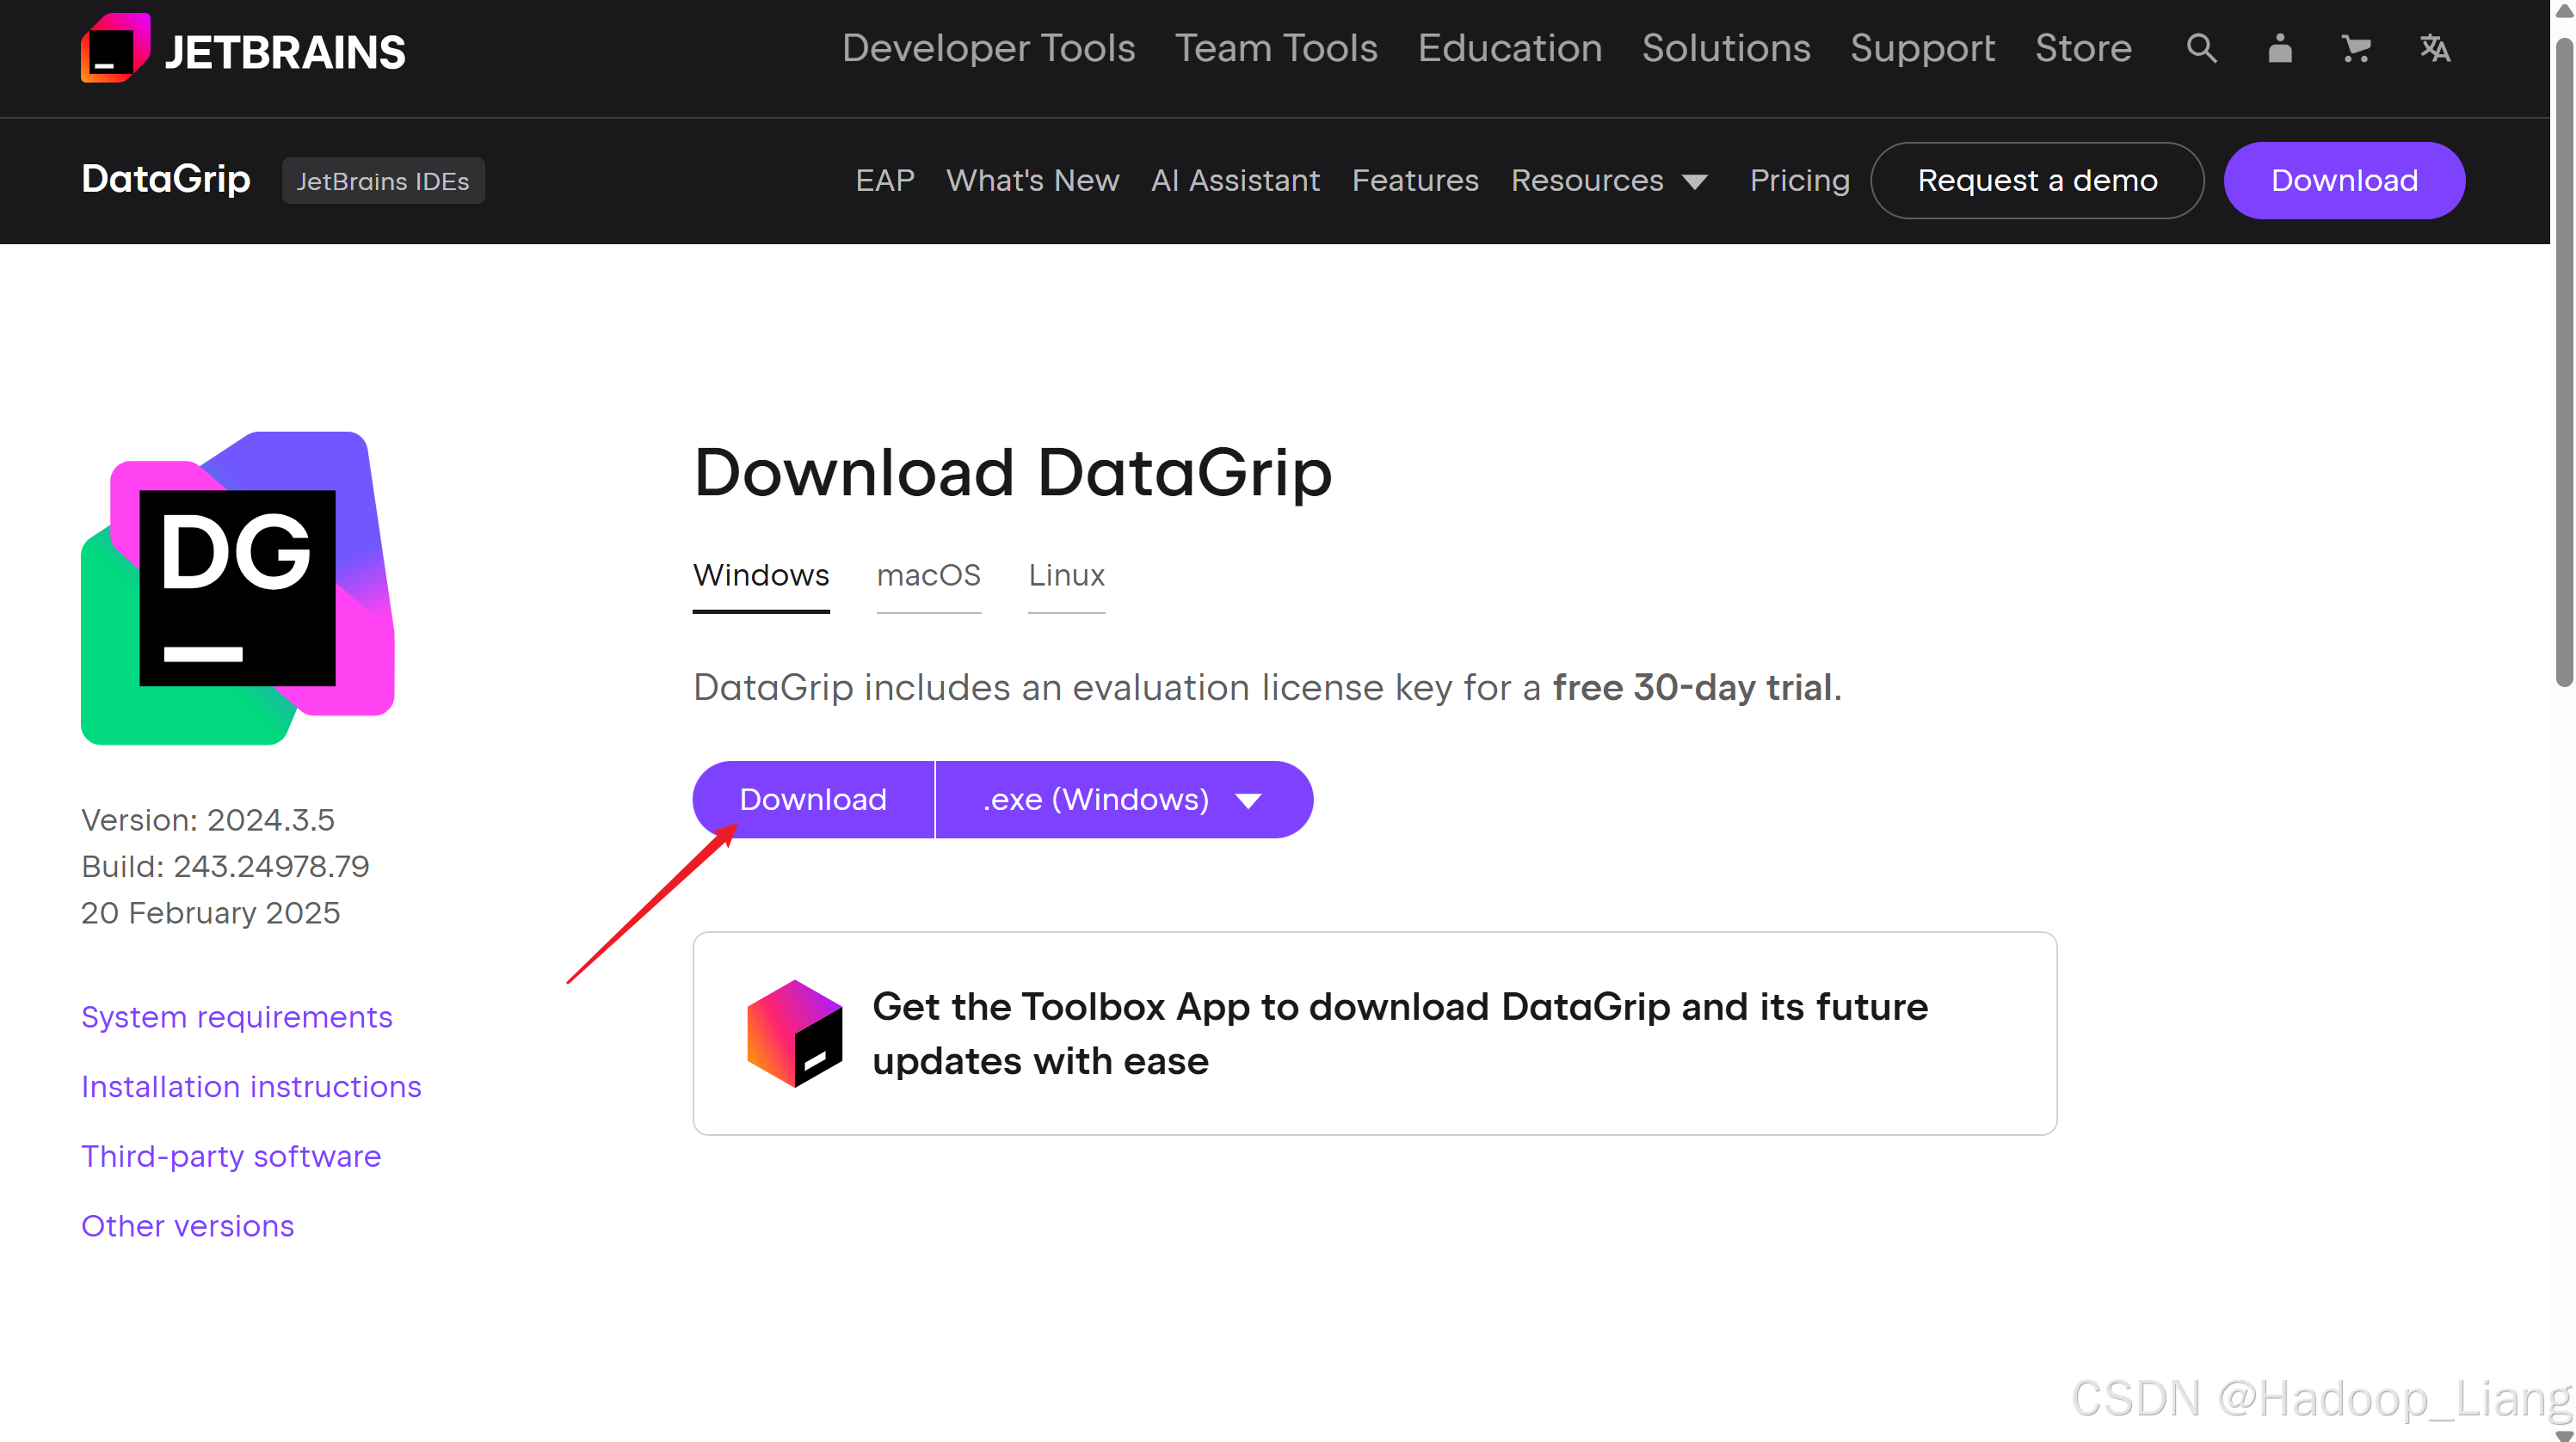
Task: Click the JetBrains IDEs badge
Action: 383,181
